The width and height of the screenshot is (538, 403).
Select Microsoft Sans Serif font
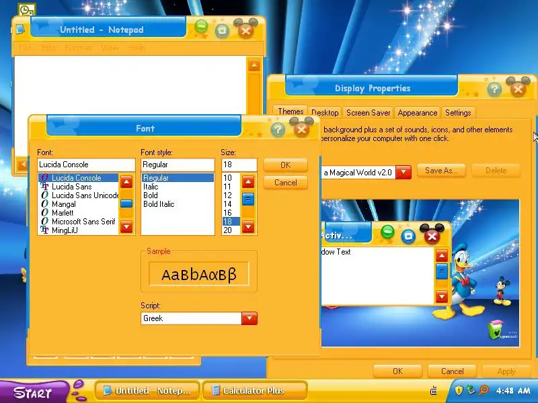point(78,222)
